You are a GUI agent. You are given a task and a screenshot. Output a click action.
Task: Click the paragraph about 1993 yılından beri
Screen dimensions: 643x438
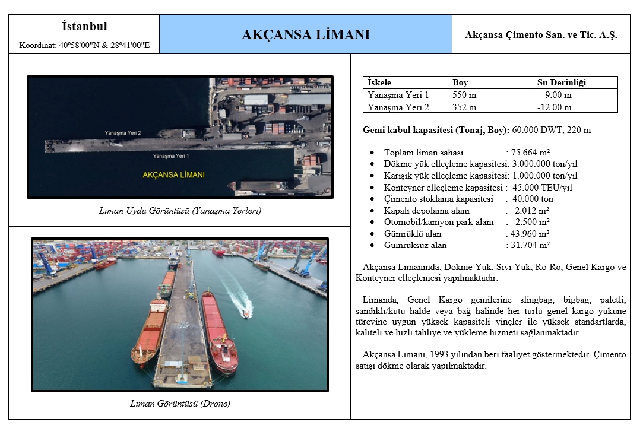[x=491, y=360]
